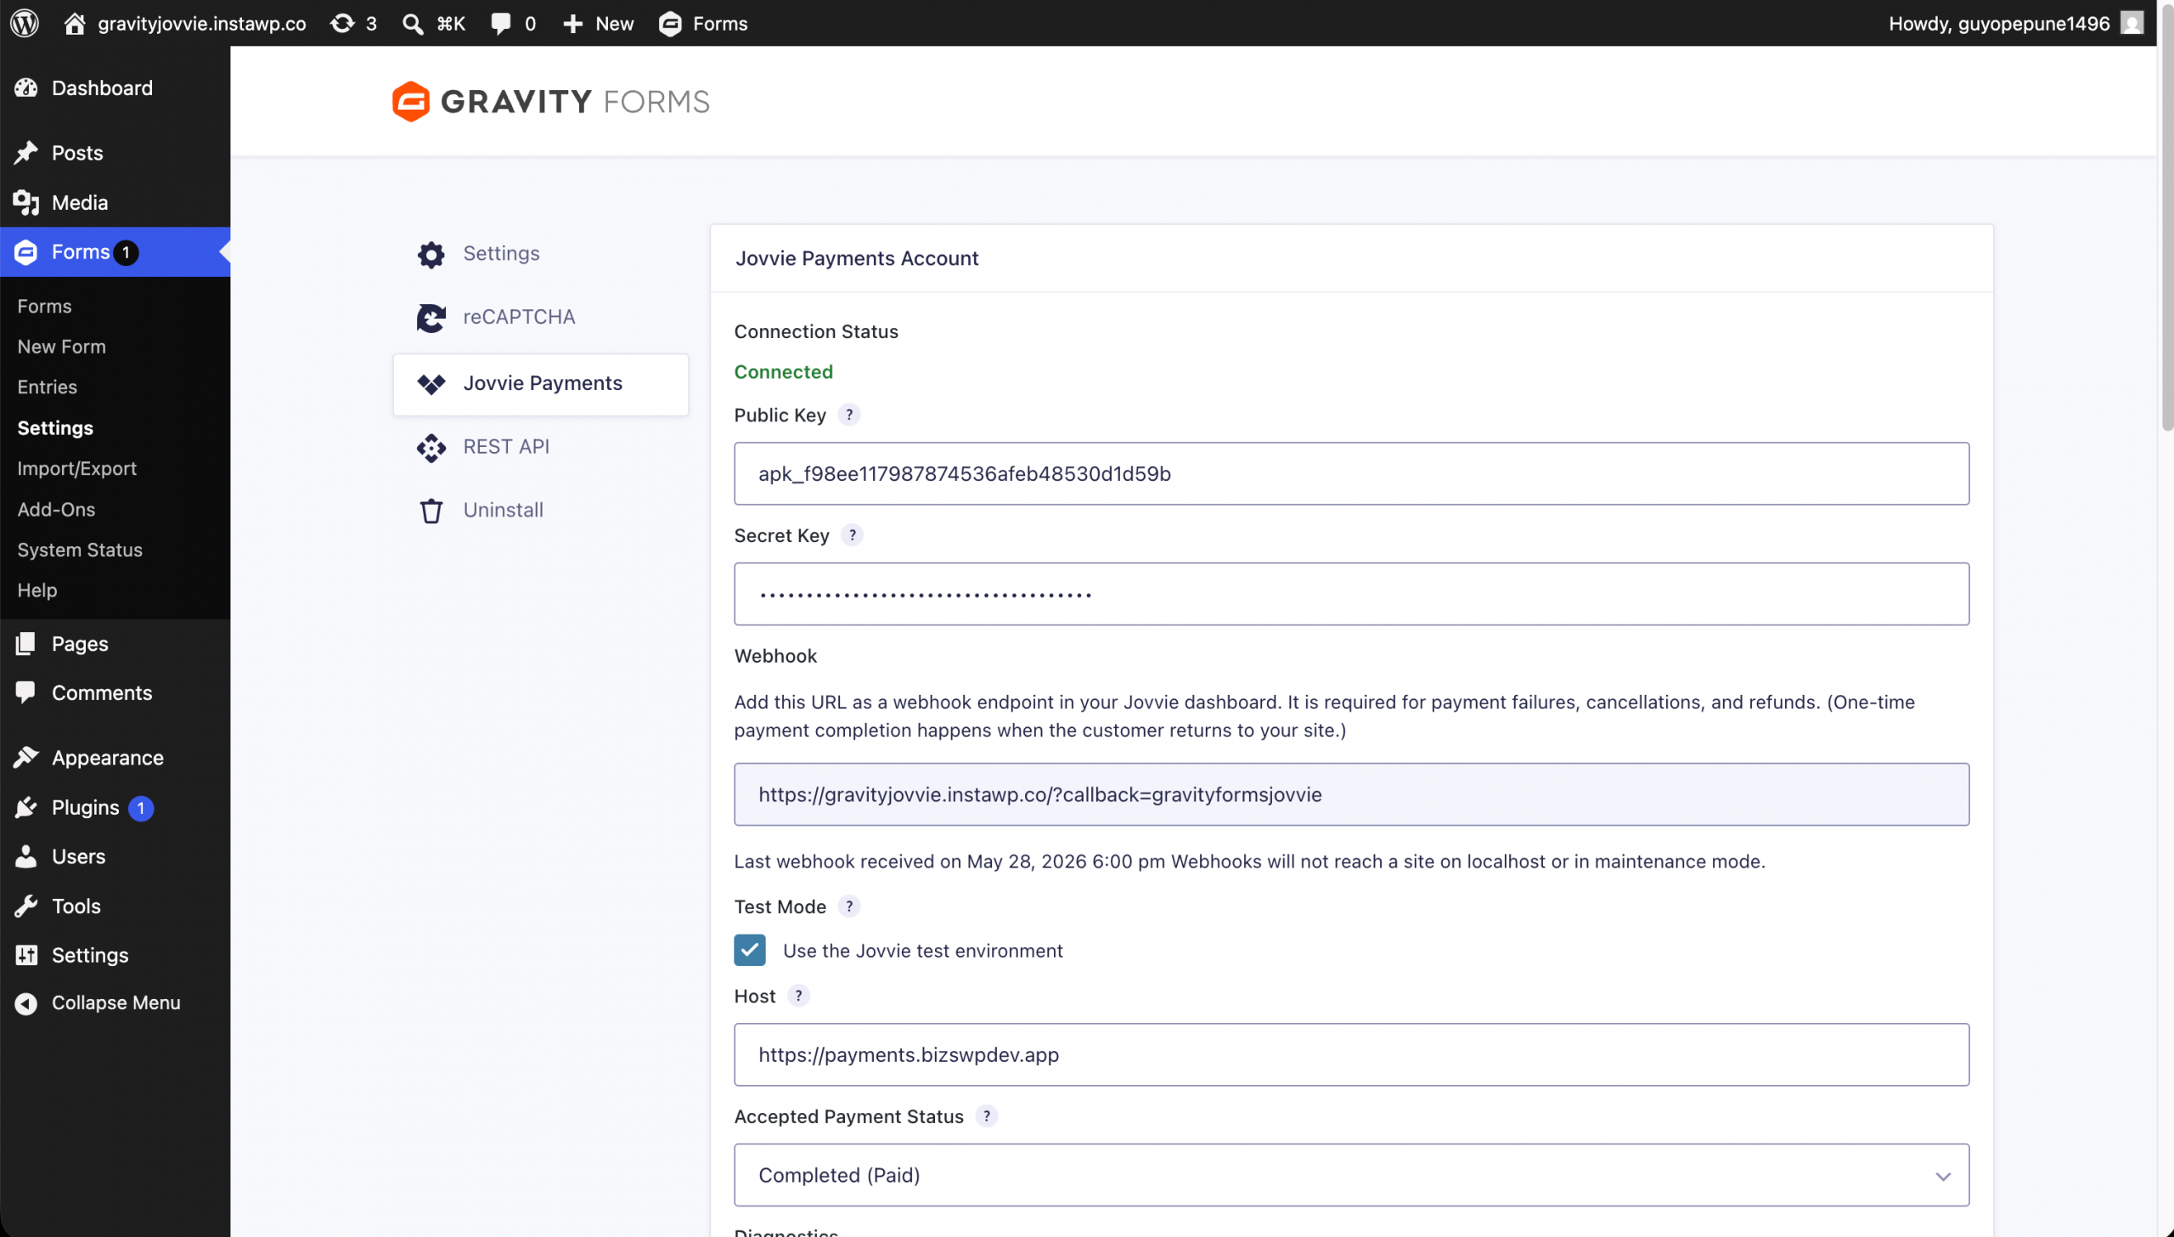Open command palette search icon
The height and width of the screenshot is (1237, 2174).
point(413,23)
